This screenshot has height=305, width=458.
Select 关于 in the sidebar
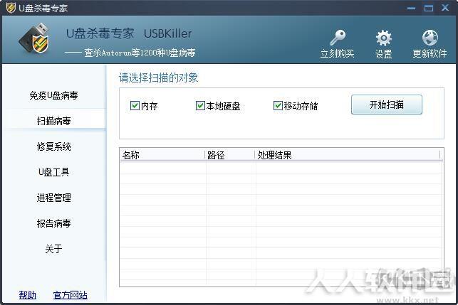coord(53,249)
